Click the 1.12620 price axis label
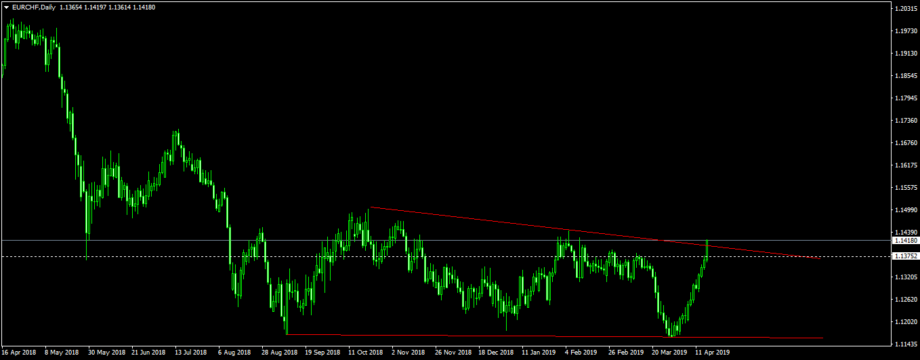The height and width of the screenshot is (360, 920). coord(905,300)
